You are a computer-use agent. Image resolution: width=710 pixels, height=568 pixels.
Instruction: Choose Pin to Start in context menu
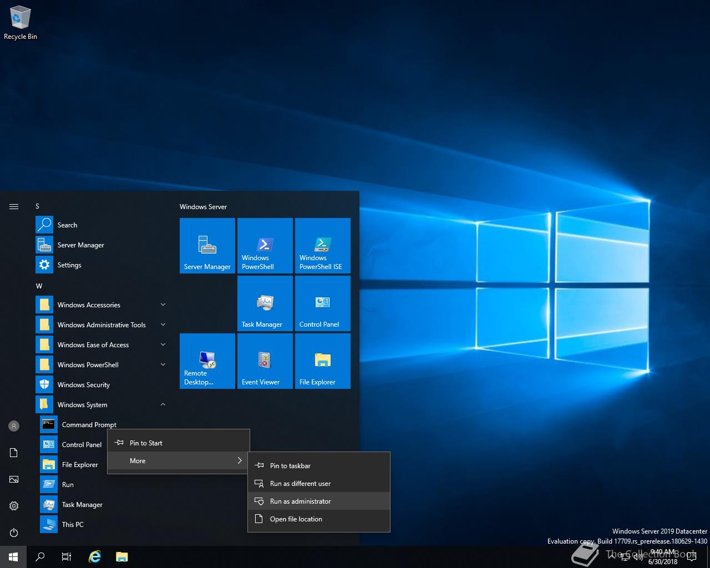click(178, 443)
